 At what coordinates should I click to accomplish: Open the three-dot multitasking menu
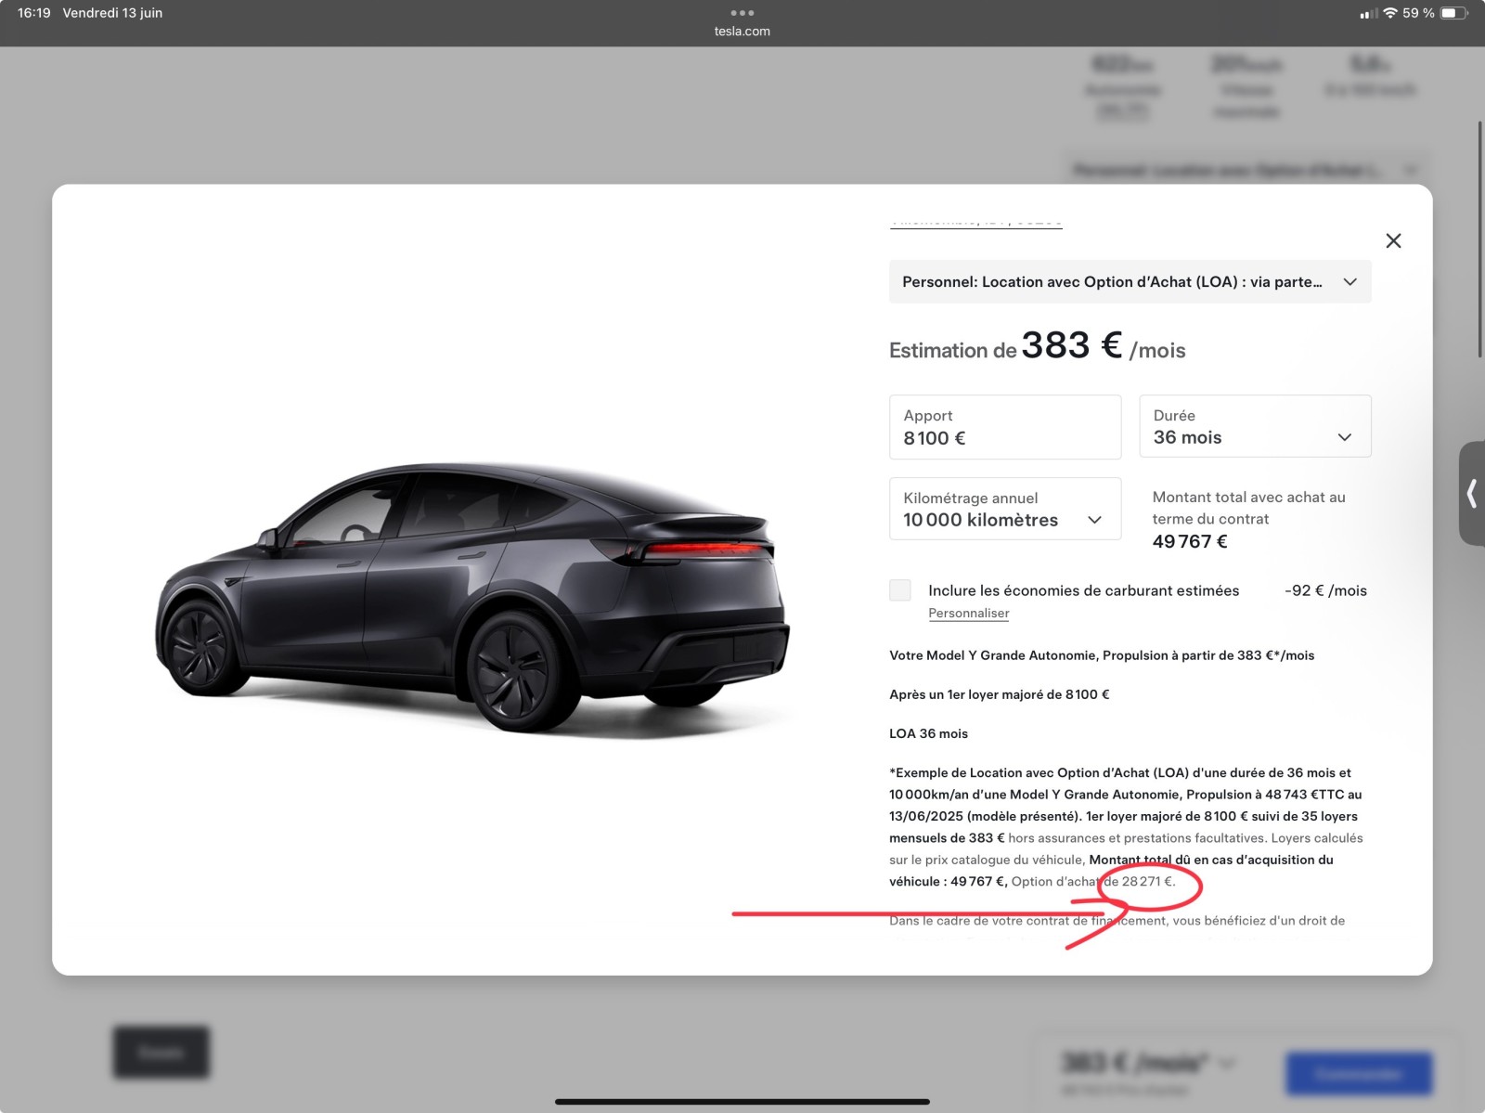[x=742, y=13]
